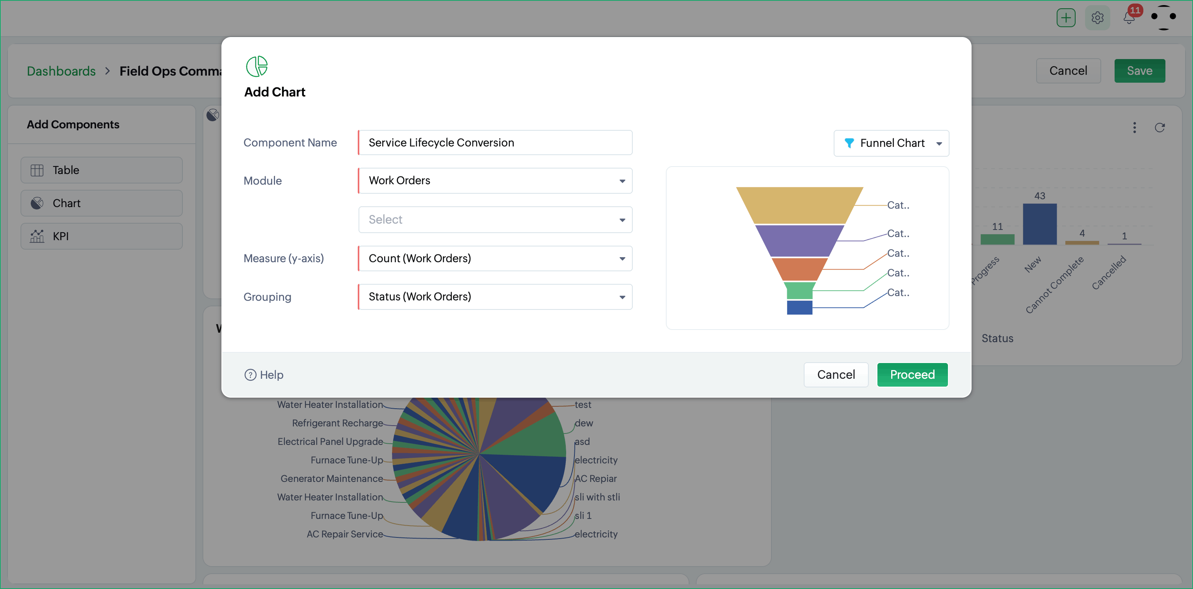Expand the Measure Count (Work Orders) dropdown
The image size is (1193, 589).
coord(495,258)
